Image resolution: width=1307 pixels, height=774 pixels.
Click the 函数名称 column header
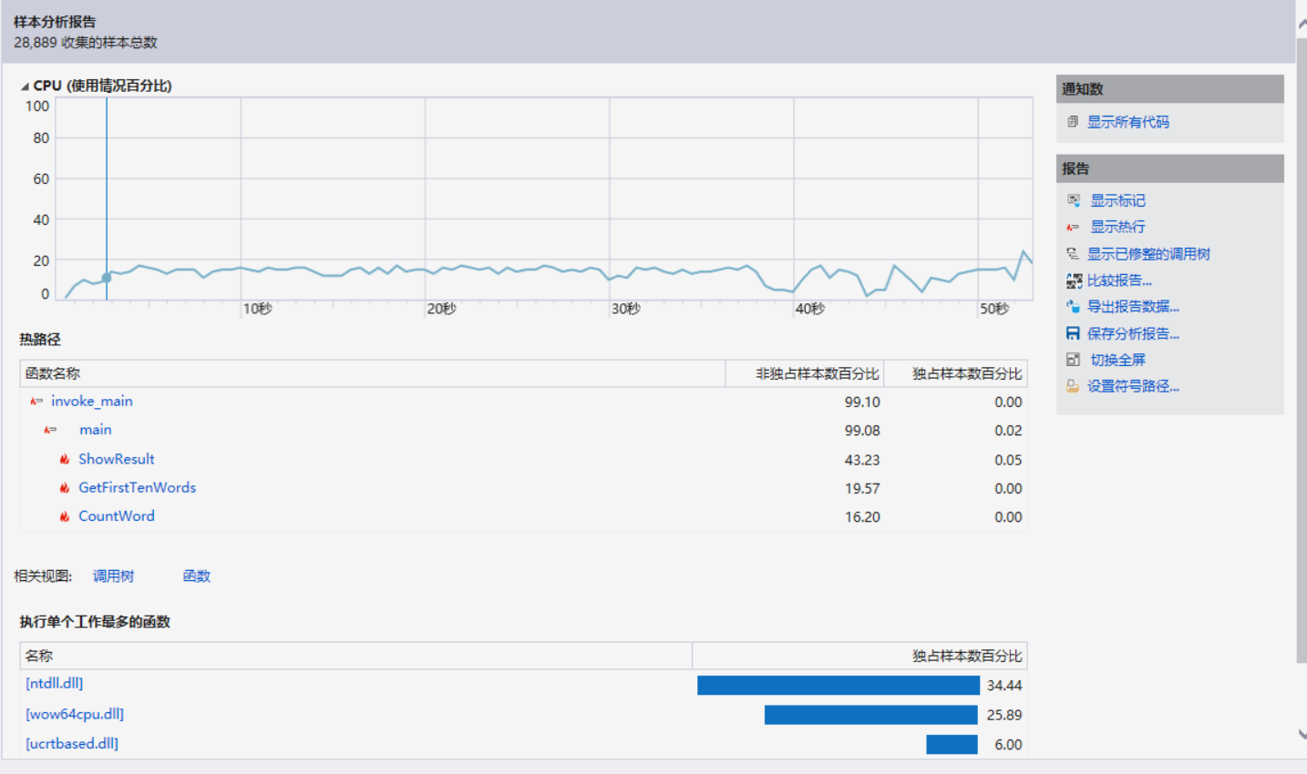tap(372, 373)
